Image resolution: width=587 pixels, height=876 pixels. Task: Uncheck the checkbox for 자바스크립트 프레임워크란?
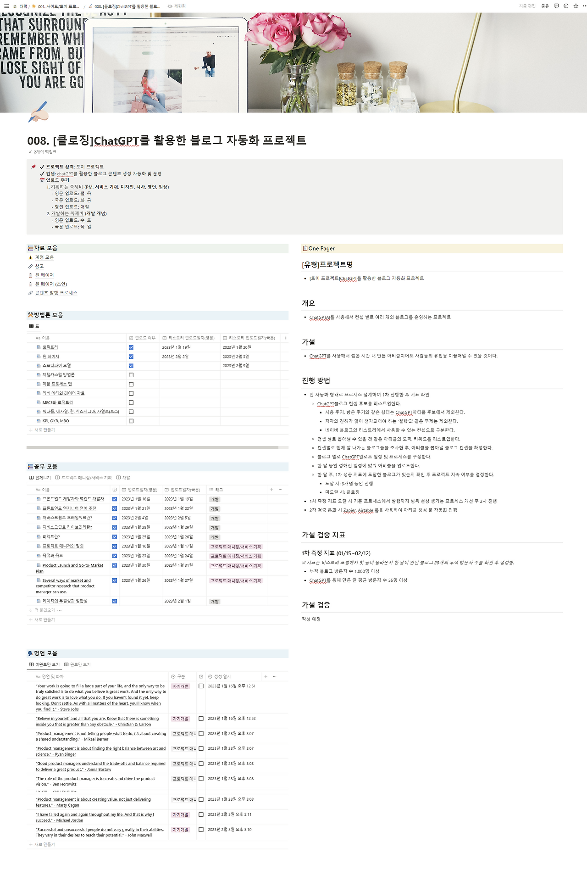pyautogui.click(x=115, y=518)
